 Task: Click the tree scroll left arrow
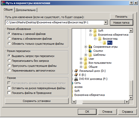pyautogui.click(x=74, y=102)
